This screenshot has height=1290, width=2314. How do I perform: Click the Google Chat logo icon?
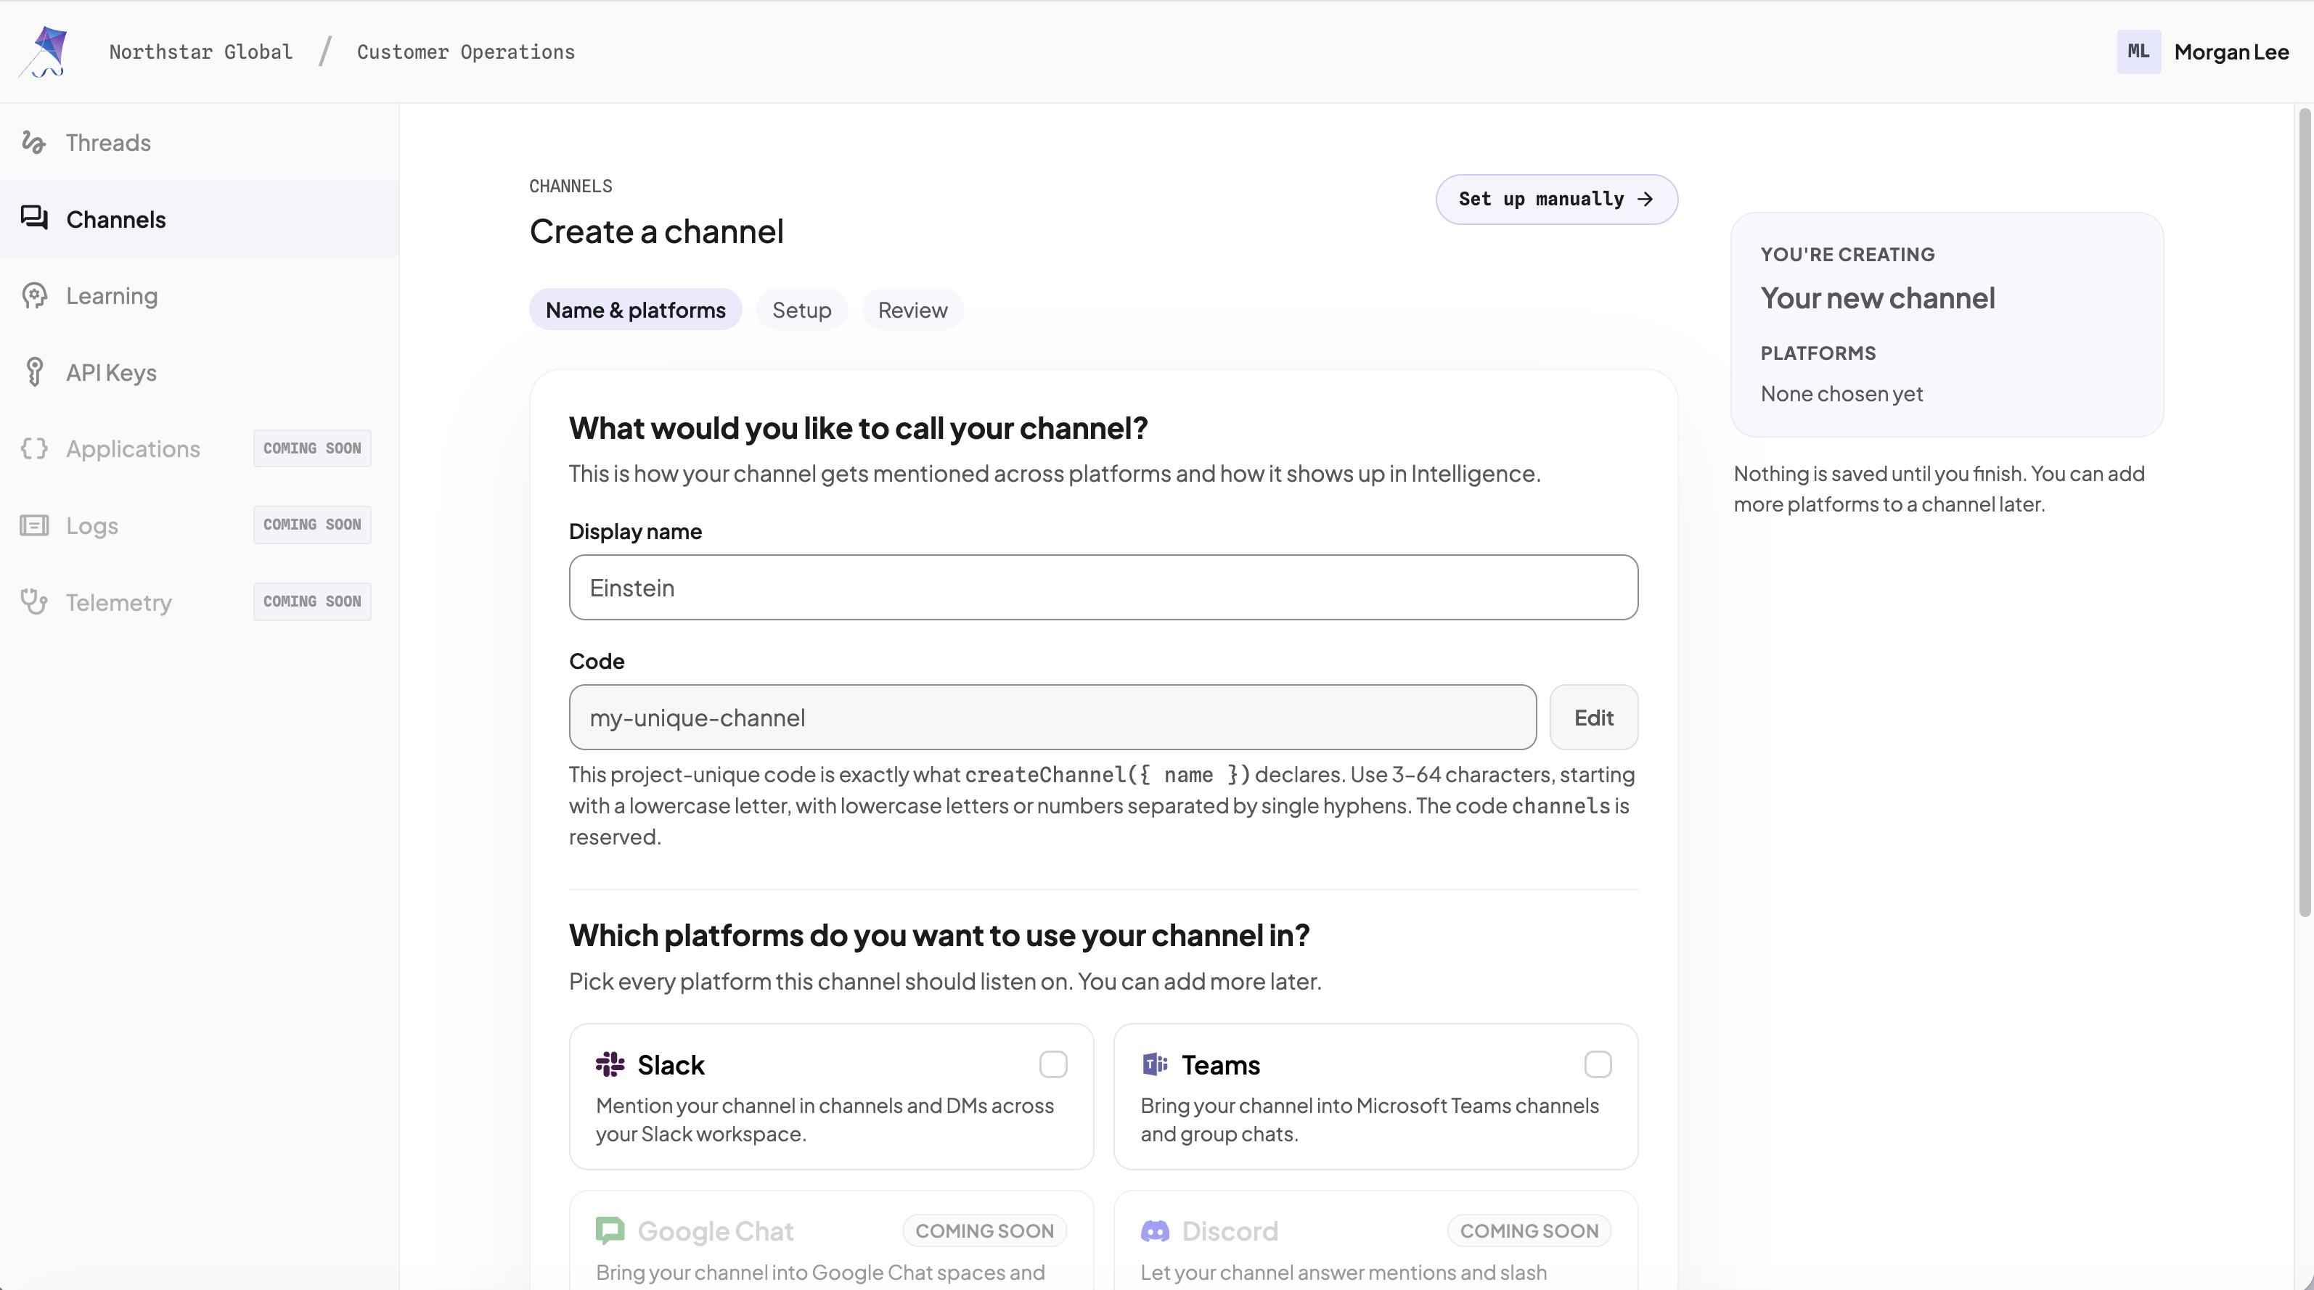610,1231
